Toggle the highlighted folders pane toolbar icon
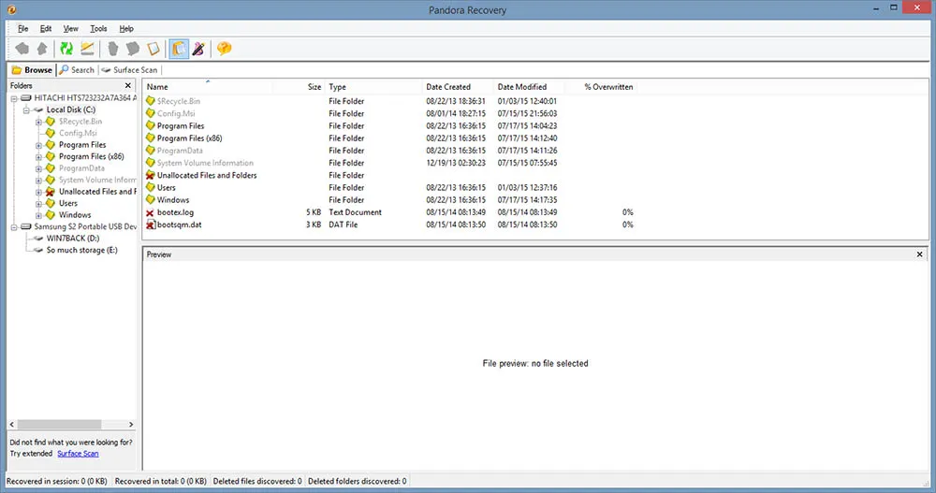Image resolution: width=936 pixels, height=493 pixels. click(179, 49)
